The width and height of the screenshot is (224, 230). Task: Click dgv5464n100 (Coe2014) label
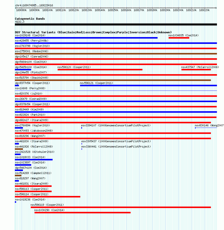[x=31, y=62]
